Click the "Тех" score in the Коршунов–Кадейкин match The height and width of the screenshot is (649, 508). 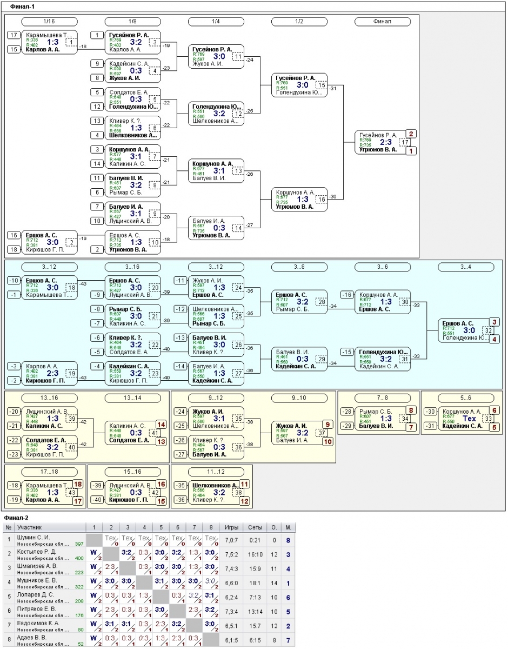[469, 419]
